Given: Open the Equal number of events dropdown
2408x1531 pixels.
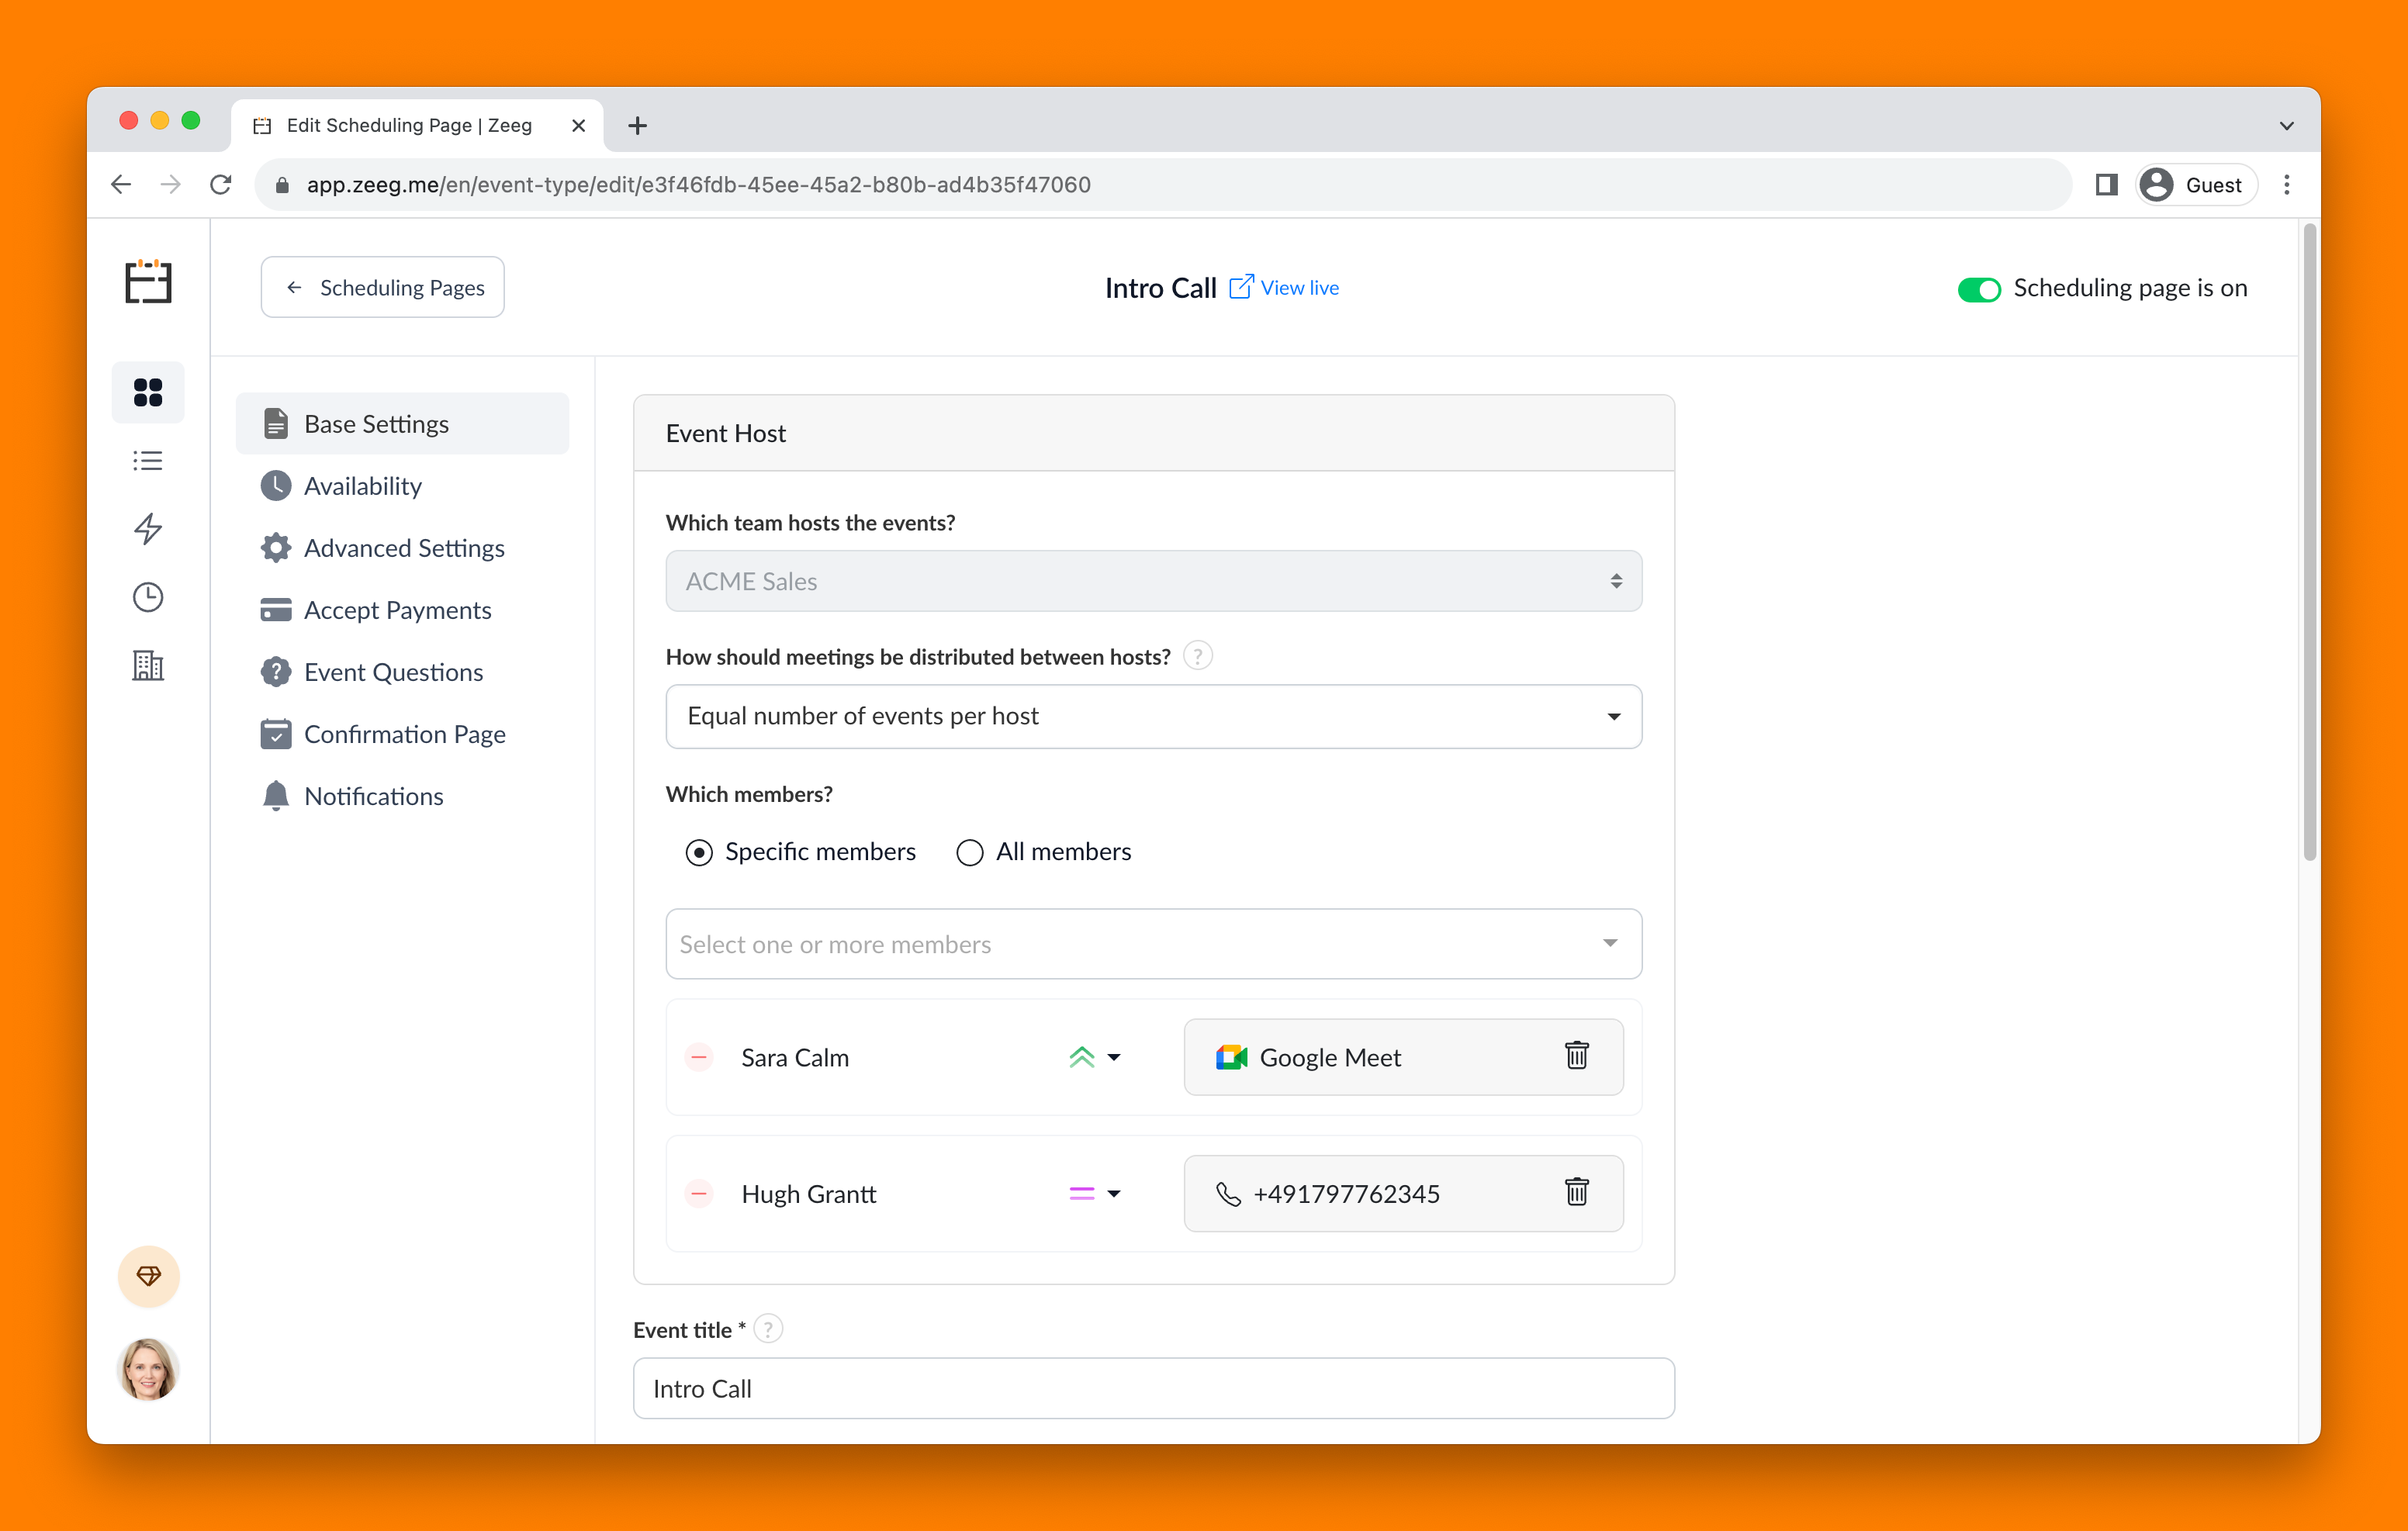Looking at the screenshot, I should coord(1152,716).
